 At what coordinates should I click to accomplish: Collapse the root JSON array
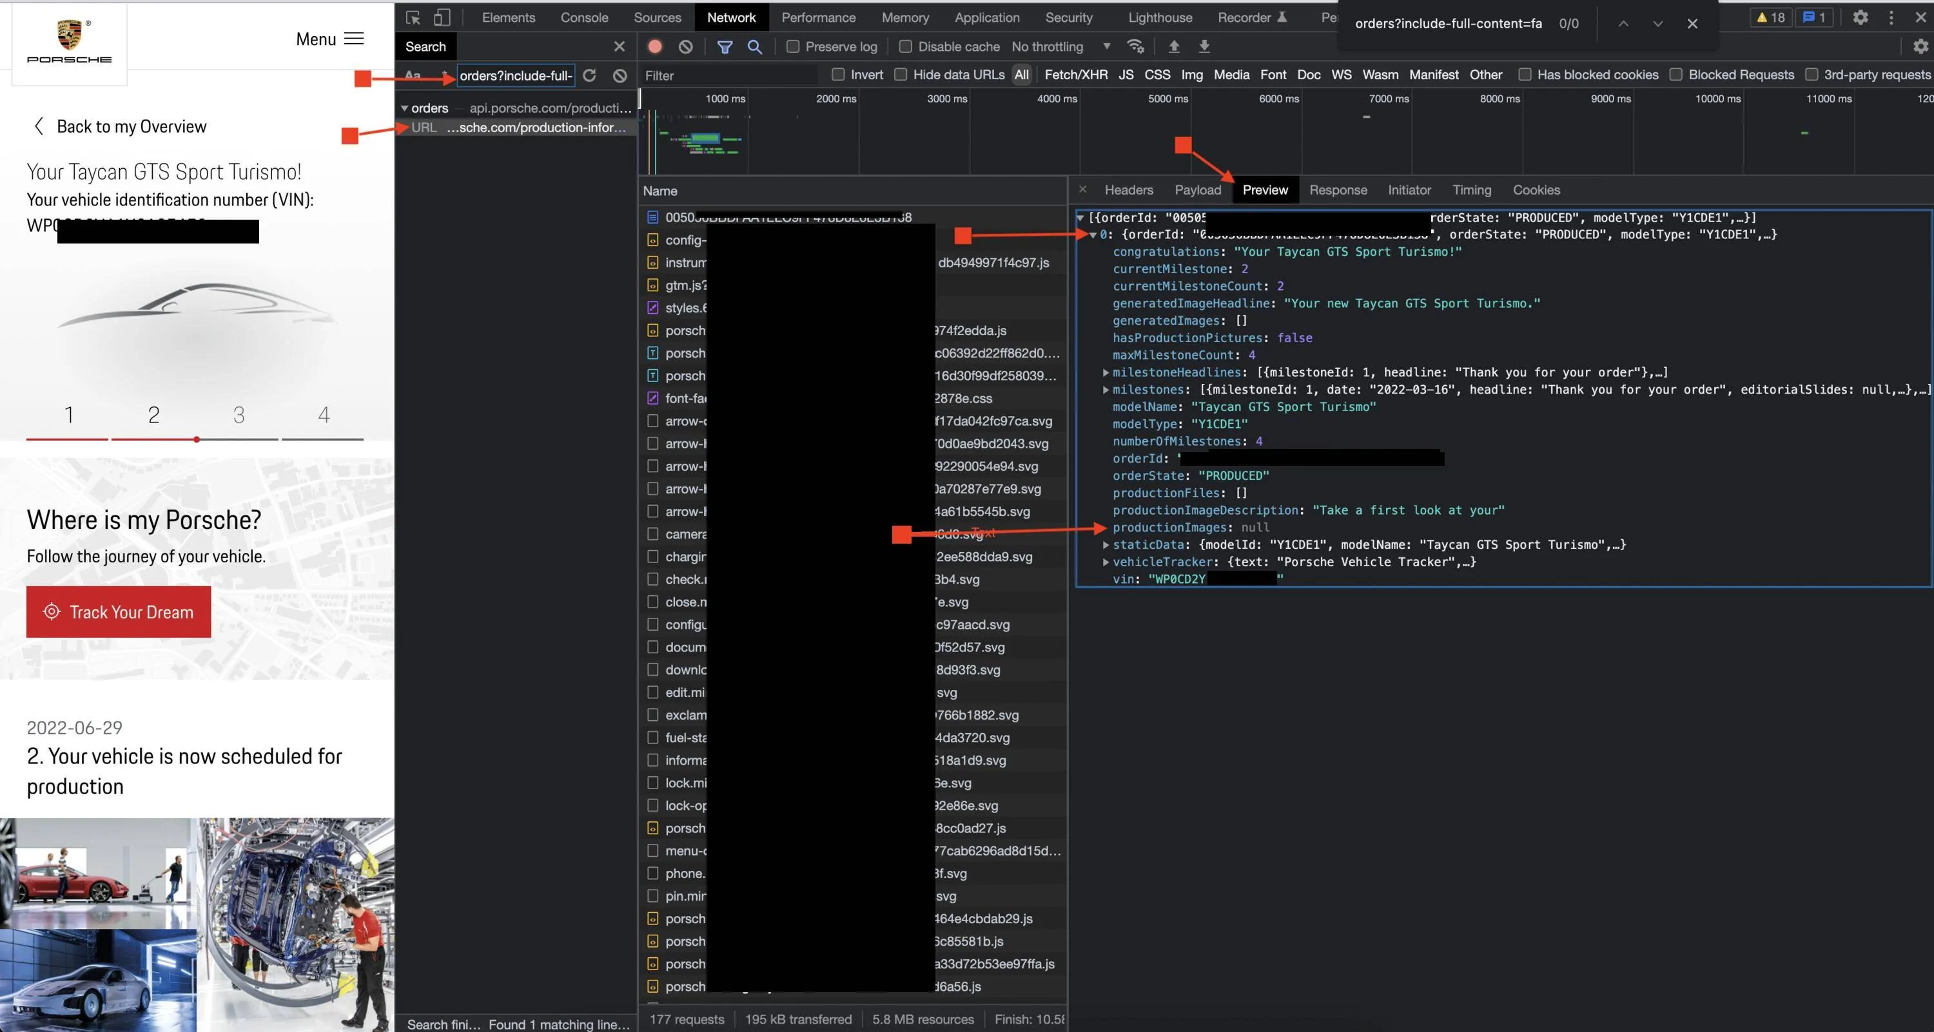[x=1080, y=218]
